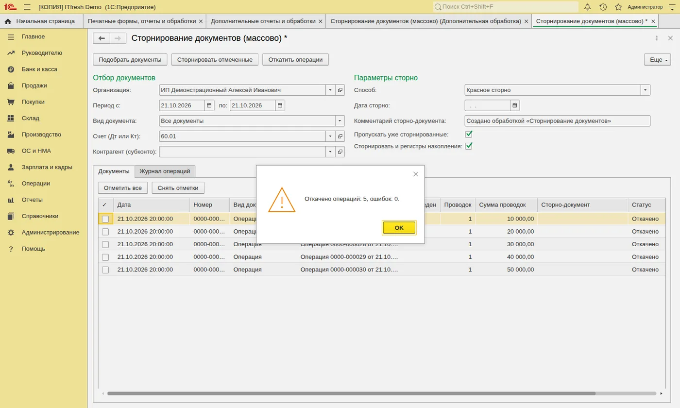Viewport: 680px width, 408px height.
Task: Check the row with sum 20 000,00
Action: coord(105,232)
